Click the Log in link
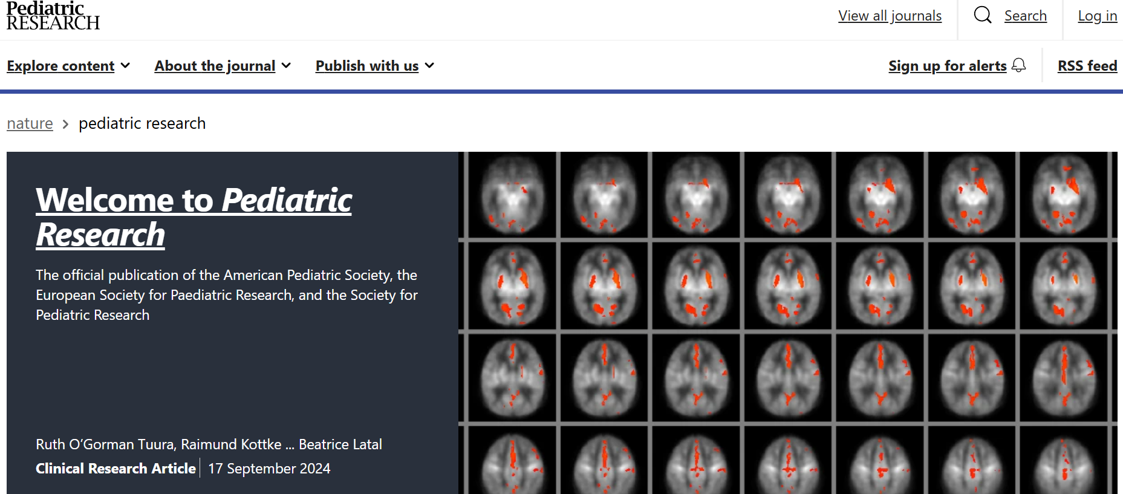 click(1097, 16)
